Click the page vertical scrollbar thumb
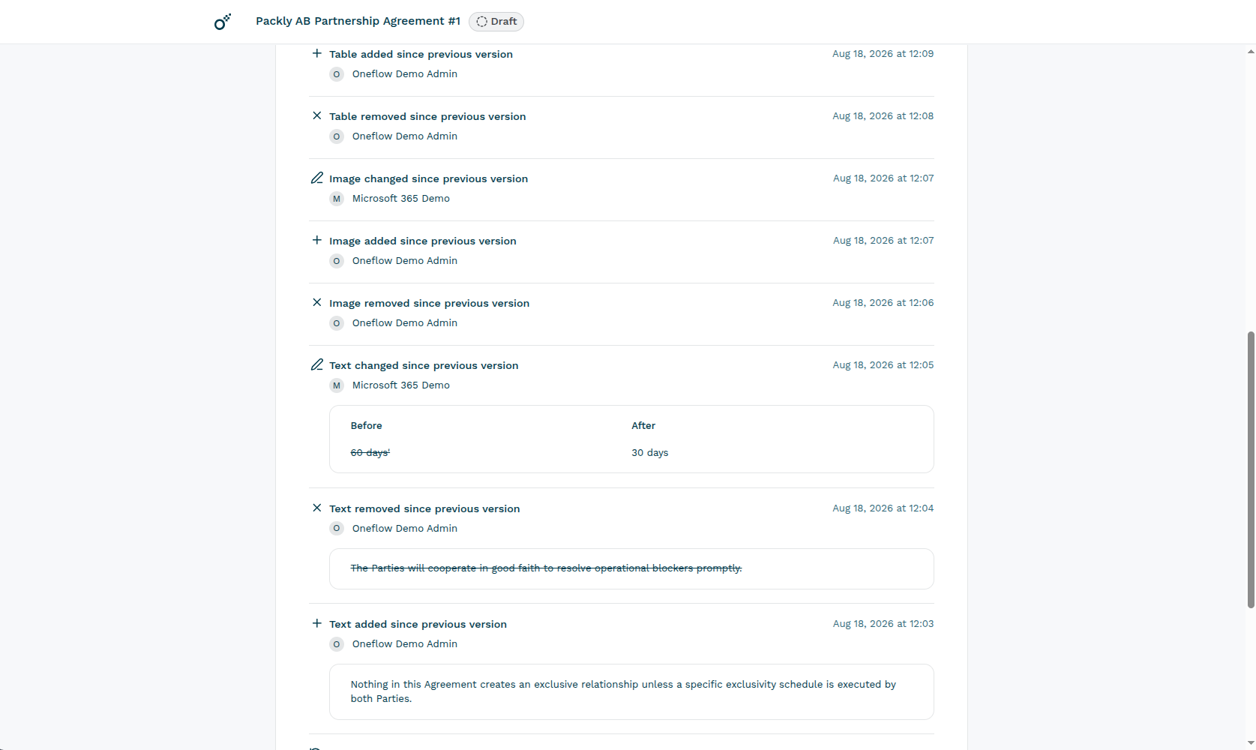Image resolution: width=1256 pixels, height=750 pixels. 1251,469
